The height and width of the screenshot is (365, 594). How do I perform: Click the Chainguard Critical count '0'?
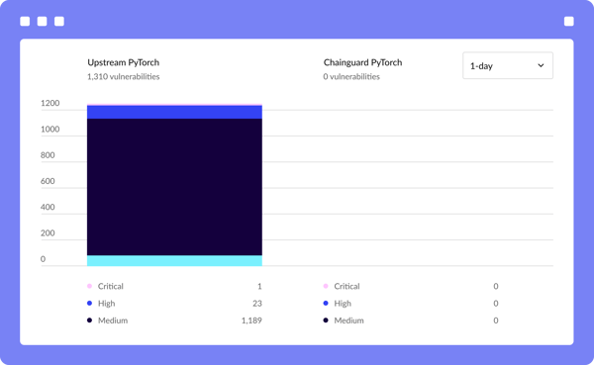click(496, 286)
